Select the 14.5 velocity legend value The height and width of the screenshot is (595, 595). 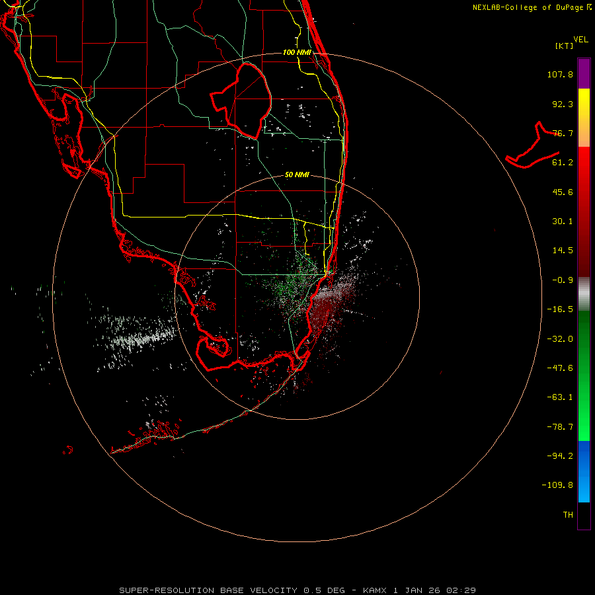(x=563, y=251)
